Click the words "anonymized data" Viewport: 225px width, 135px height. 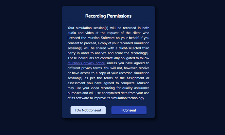pos(114,93)
